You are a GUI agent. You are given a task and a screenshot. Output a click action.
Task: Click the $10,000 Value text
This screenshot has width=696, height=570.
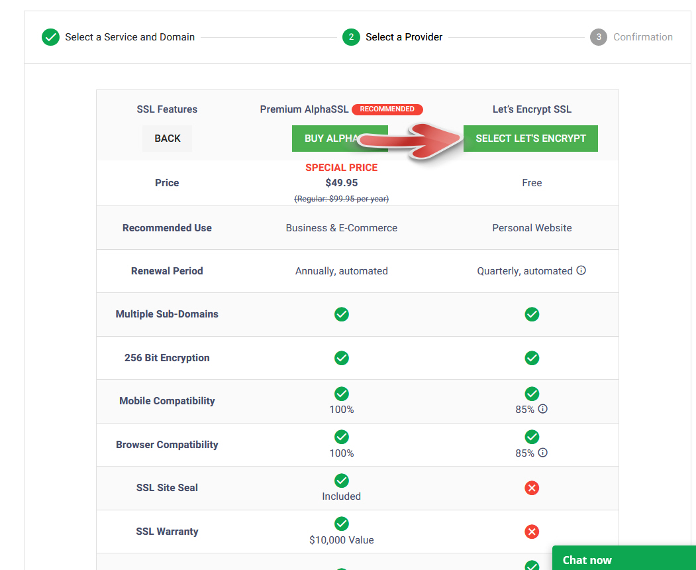click(341, 540)
